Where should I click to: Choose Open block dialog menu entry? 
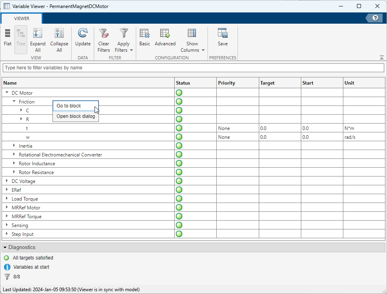76,116
